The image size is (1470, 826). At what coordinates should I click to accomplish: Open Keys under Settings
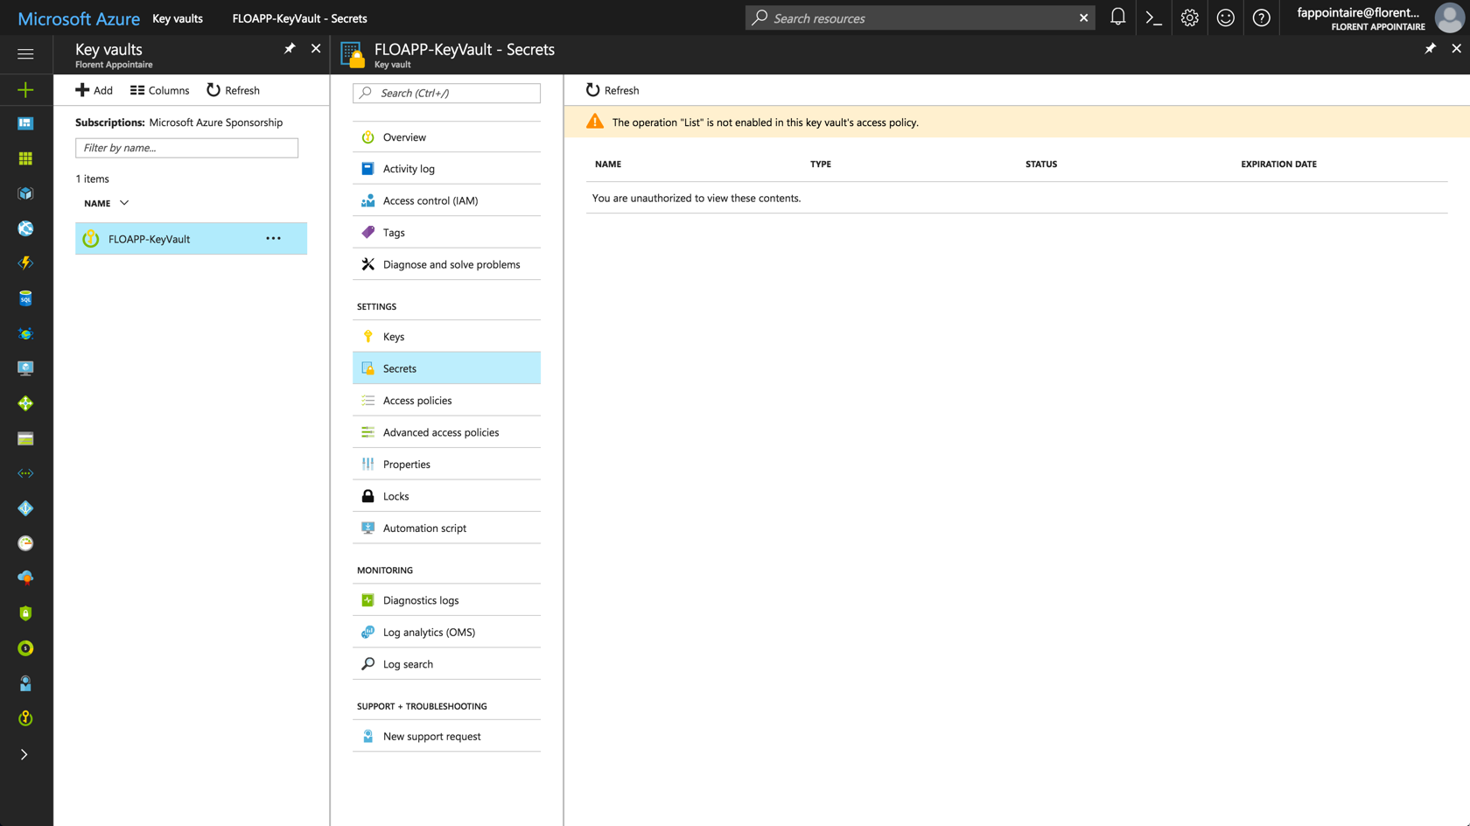tap(446, 337)
